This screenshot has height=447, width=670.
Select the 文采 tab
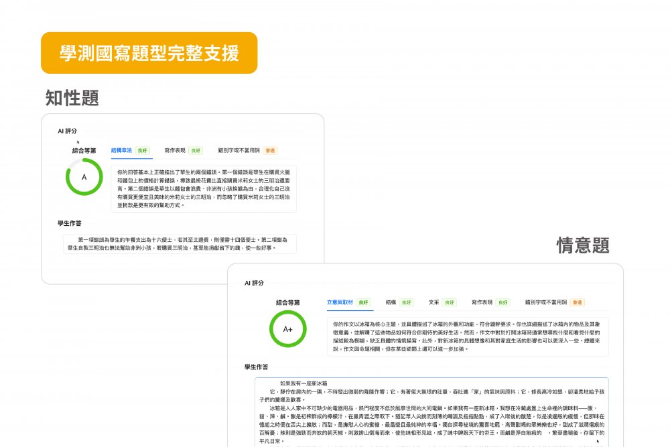click(x=434, y=302)
